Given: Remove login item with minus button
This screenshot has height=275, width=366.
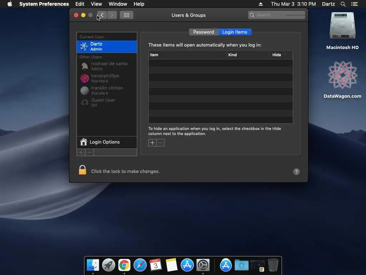Looking at the screenshot, I should (160, 143).
